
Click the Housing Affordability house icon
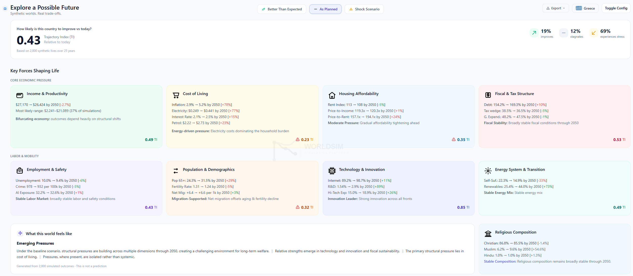(x=332, y=95)
